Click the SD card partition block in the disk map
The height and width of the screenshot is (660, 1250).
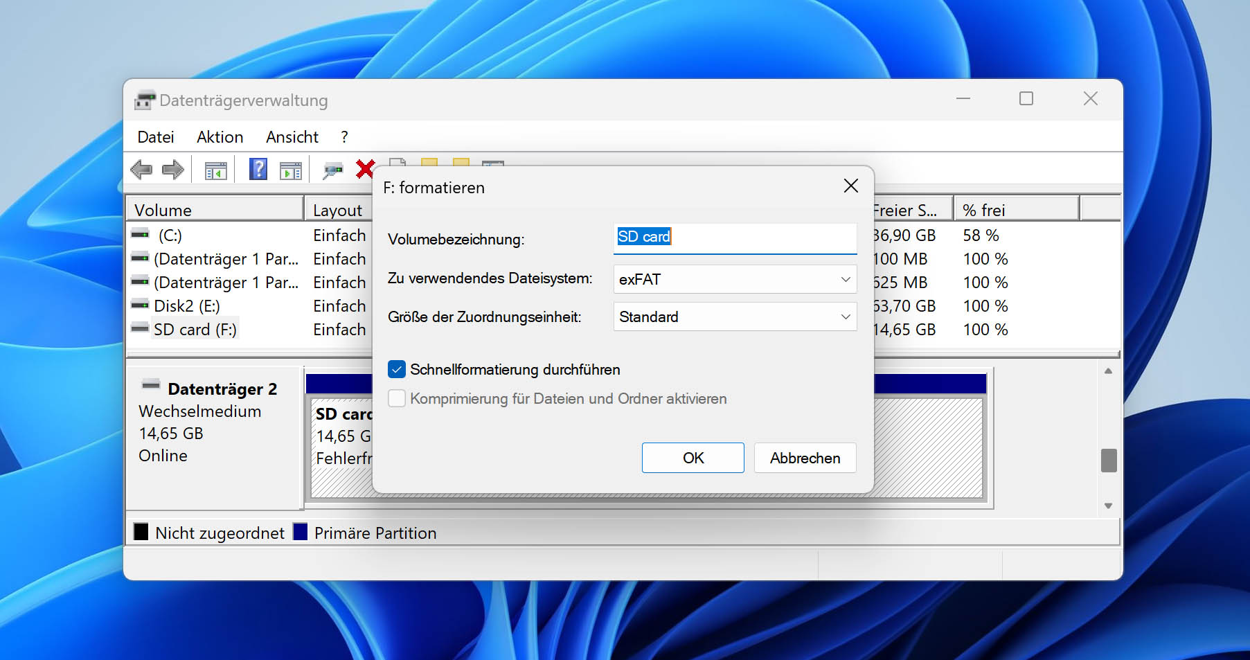point(646,447)
